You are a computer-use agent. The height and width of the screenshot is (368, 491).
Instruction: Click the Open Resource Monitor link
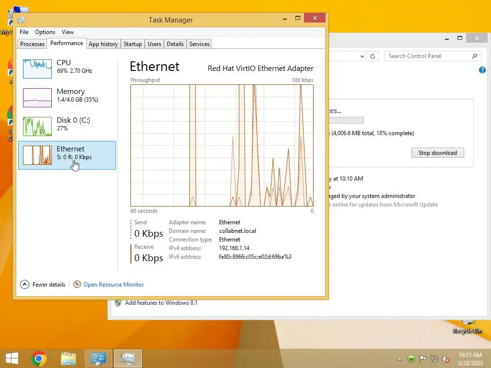pos(114,285)
